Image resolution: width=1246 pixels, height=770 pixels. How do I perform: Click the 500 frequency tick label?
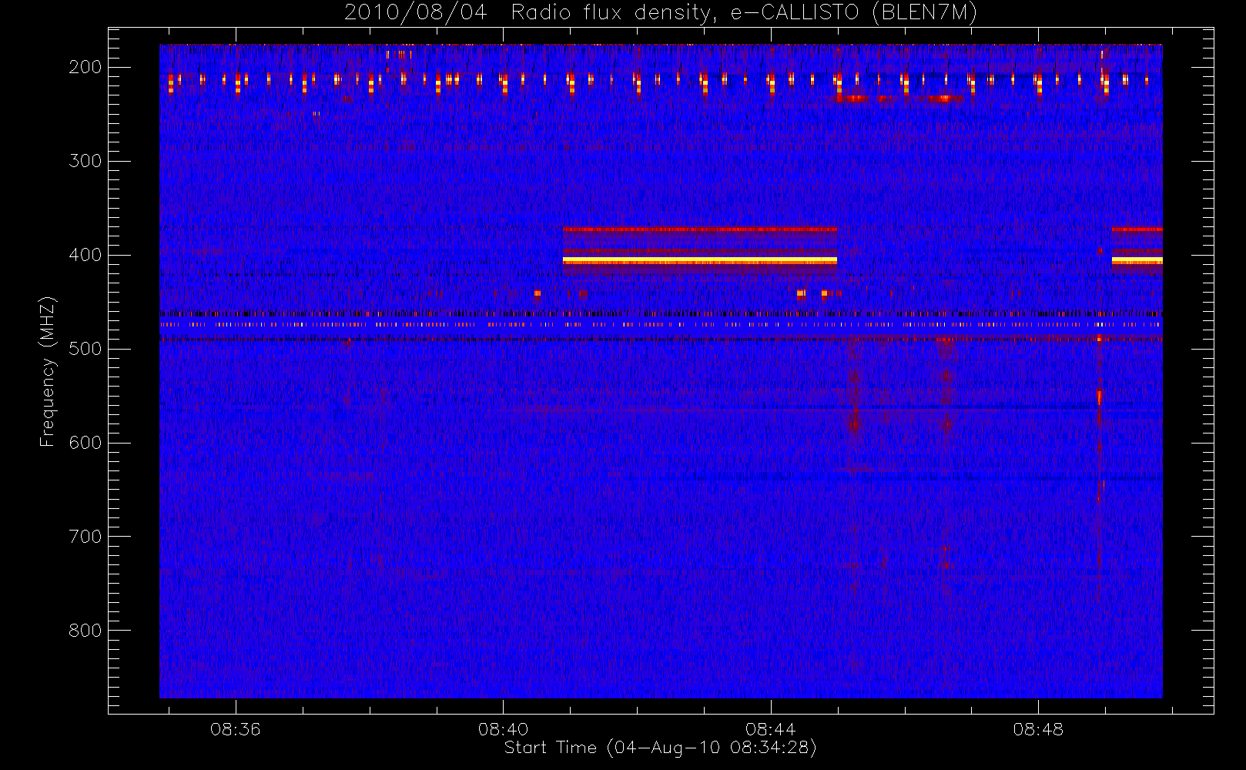[x=85, y=349]
